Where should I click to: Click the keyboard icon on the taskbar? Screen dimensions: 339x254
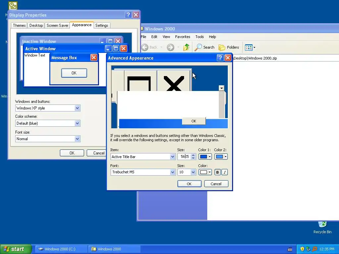coord(290,249)
